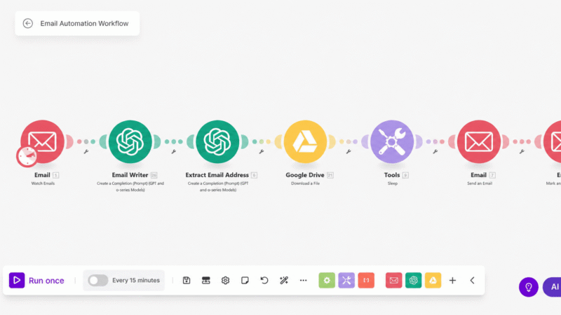
Task: Click the red email favorite icon
Action: click(x=393, y=281)
